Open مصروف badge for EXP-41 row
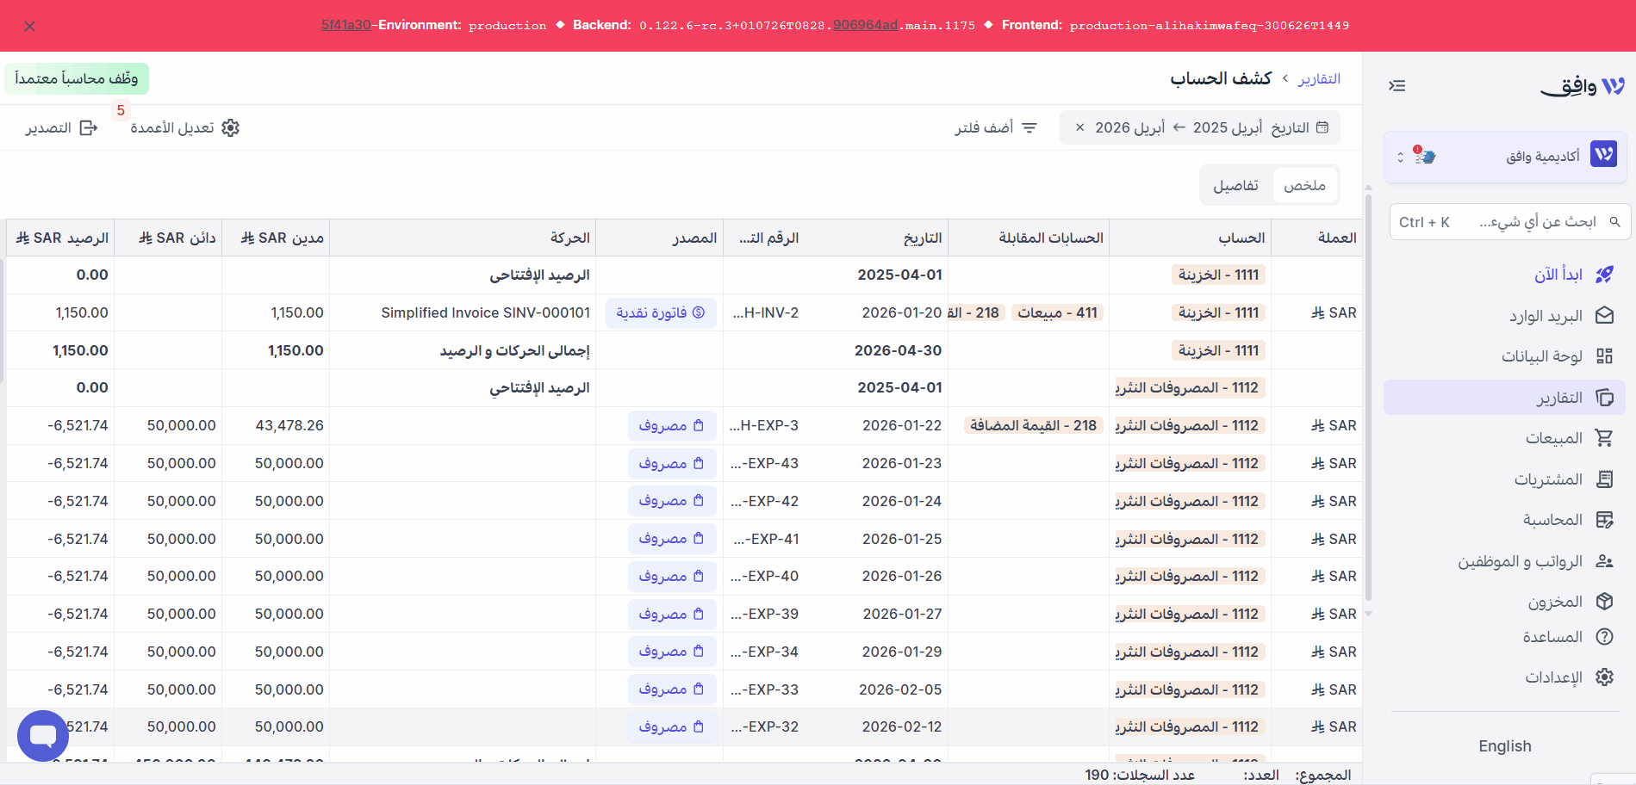This screenshot has width=1636, height=785. pos(671,539)
